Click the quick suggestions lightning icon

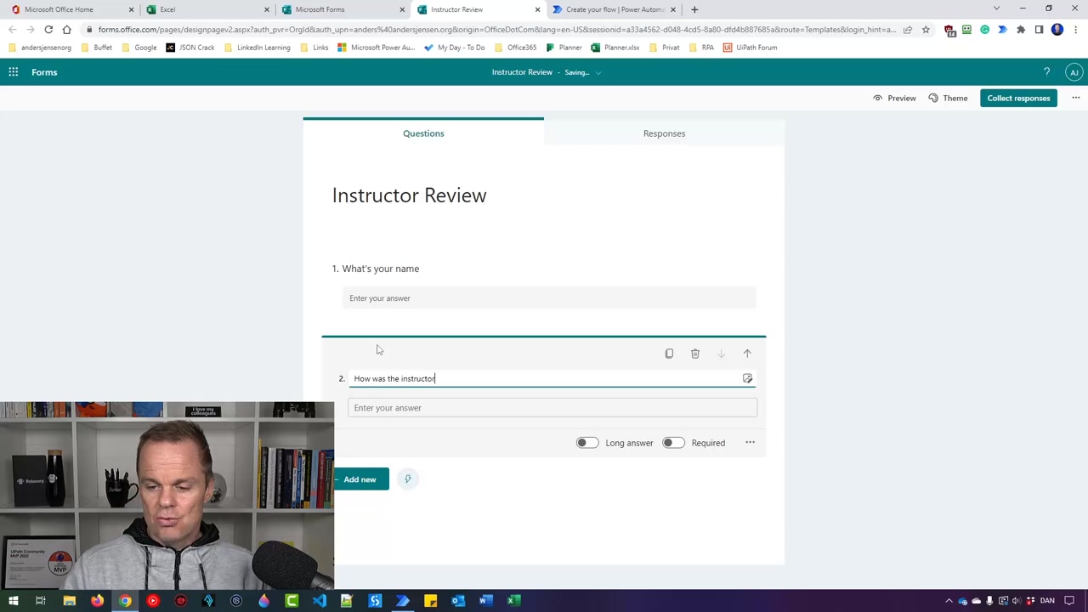408,479
